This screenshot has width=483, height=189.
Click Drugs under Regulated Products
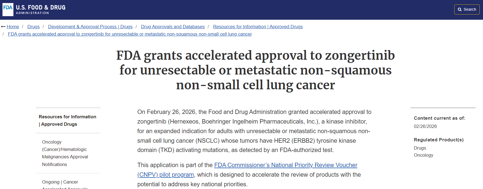pos(420,148)
